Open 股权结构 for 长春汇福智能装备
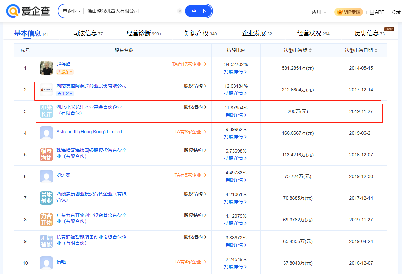Viewport: 402px width, 274px height. (x=195, y=237)
